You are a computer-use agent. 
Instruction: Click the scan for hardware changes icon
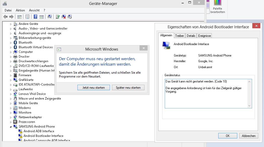50,17
